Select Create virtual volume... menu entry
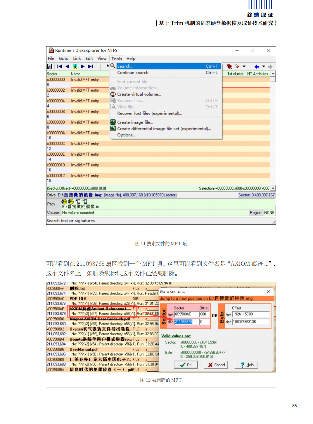The height and width of the screenshot is (424, 313). tap(165, 94)
